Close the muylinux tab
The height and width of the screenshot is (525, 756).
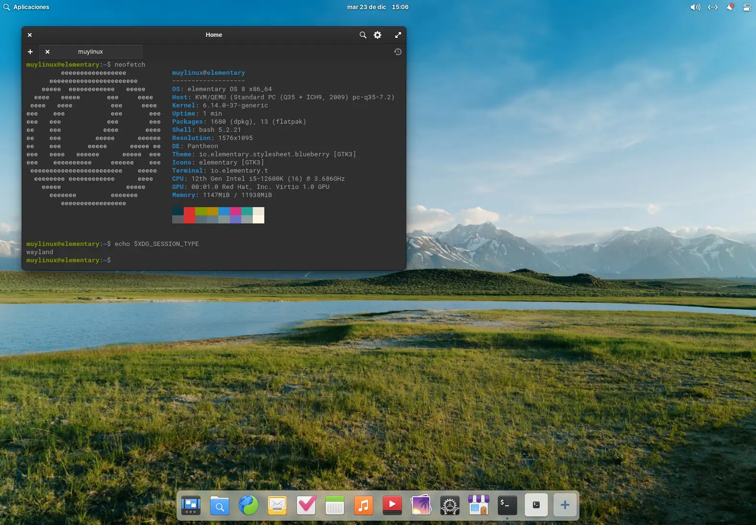pos(47,52)
